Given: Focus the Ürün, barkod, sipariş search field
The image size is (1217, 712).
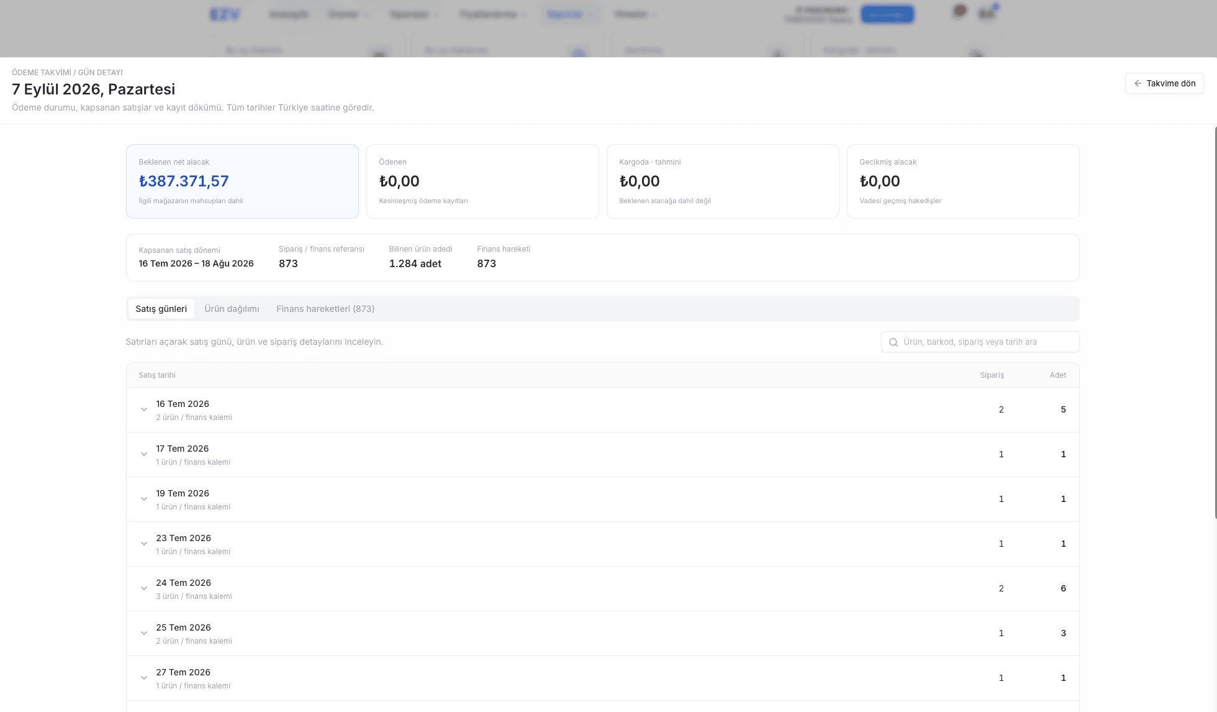Looking at the screenshot, I should point(980,342).
